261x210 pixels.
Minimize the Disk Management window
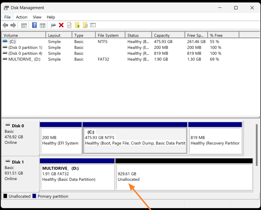[x=220, y=8]
